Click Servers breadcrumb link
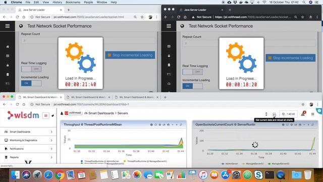The image size is (323, 182). (123, 113)
